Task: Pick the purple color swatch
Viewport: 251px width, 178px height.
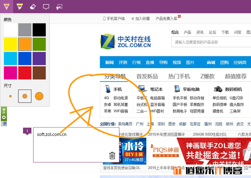Action: point(39,59)
